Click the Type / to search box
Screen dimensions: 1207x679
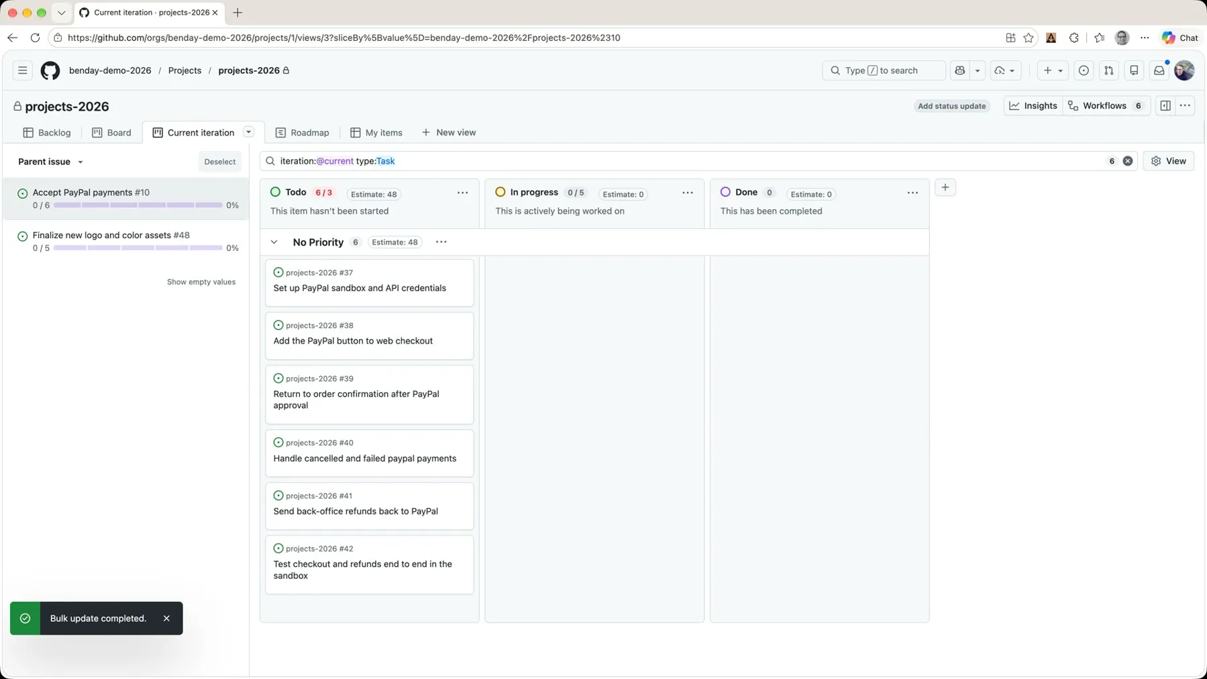click(x=884, y=70)
